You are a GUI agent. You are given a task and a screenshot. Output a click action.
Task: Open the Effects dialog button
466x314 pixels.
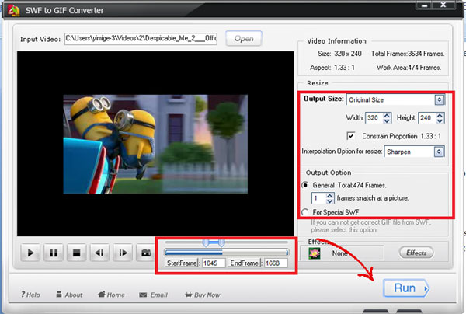(416, 253)
